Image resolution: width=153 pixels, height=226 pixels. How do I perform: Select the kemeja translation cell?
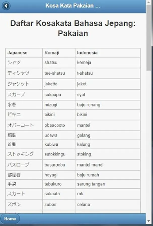(84, 63)
